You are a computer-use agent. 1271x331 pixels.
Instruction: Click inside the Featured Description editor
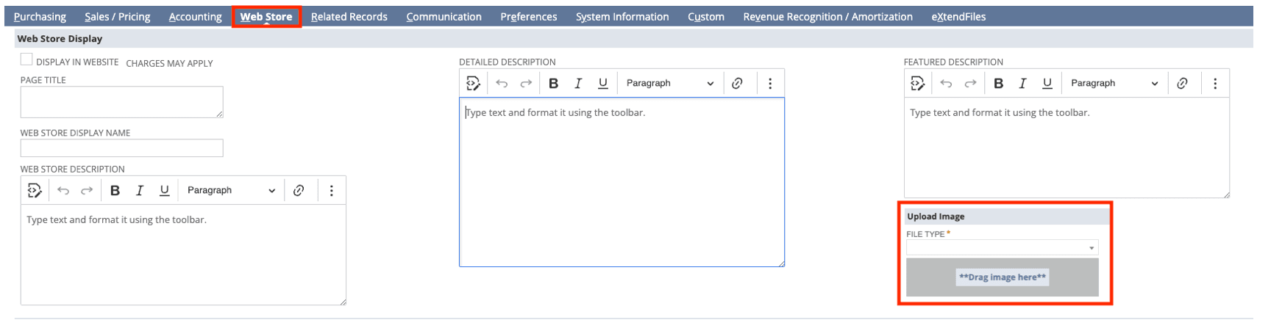(x=1067, y=148)
